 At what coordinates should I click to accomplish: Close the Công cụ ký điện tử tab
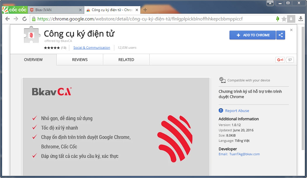137,10
